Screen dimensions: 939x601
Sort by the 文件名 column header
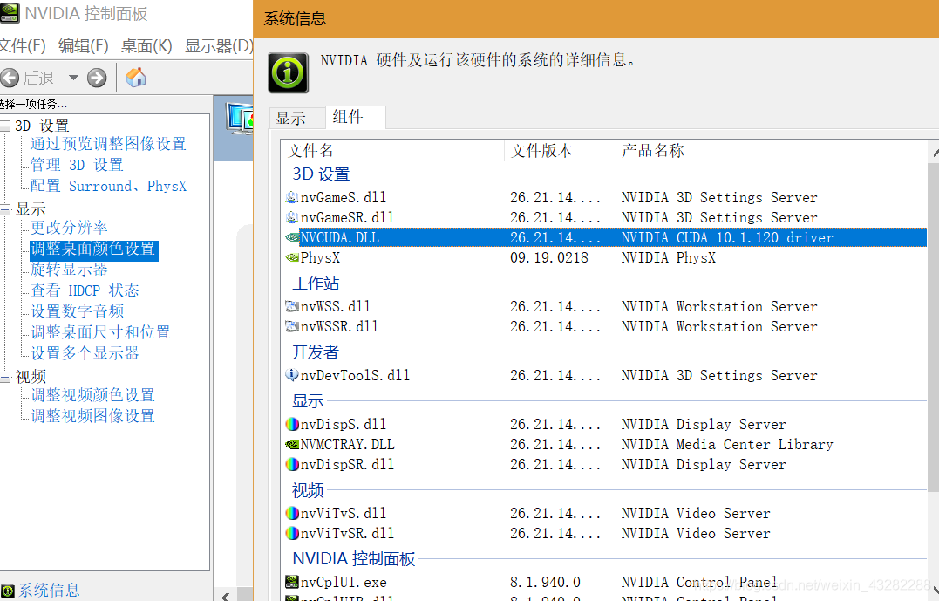click(393, 150)
